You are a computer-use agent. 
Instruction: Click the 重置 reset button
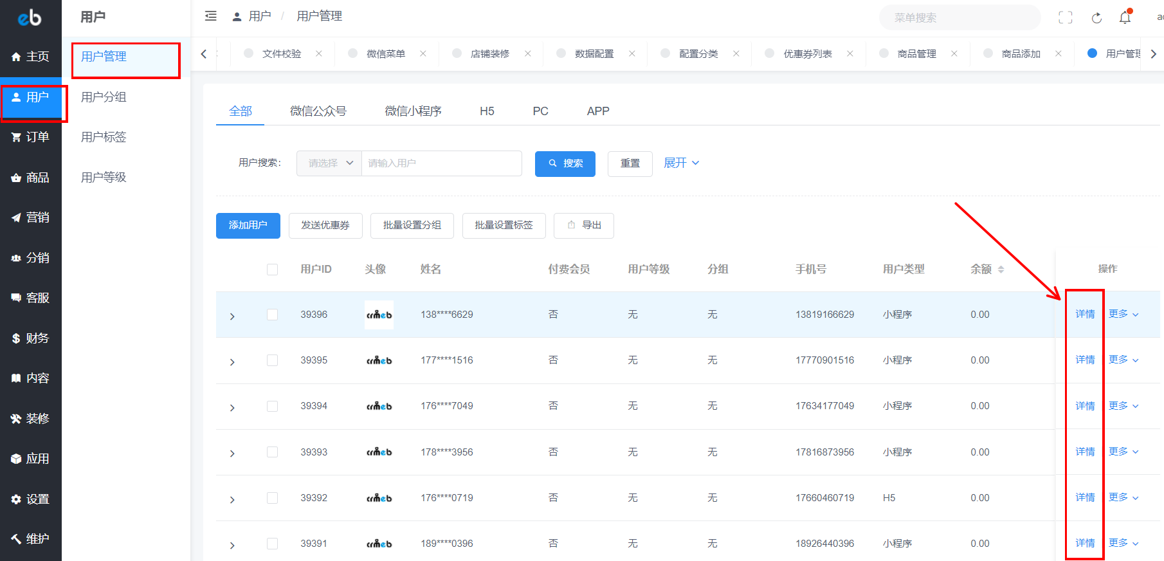(x=630, y=163)
